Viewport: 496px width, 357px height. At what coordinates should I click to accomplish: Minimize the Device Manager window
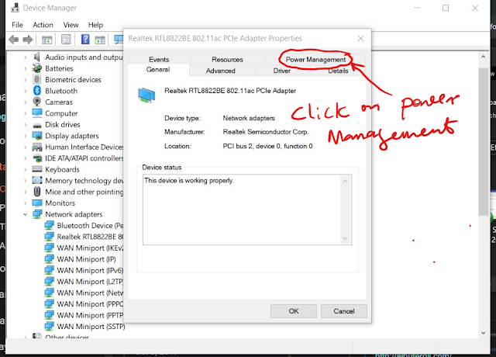(x=417, y=8)
